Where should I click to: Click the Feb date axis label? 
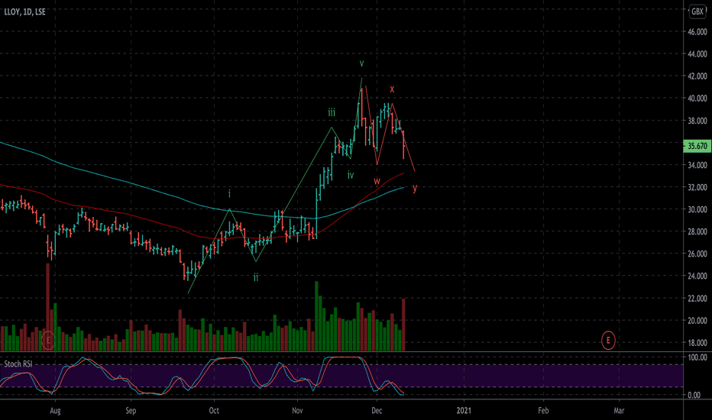coord(543,411)
